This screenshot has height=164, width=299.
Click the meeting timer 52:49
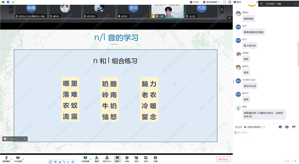[194, 2]
